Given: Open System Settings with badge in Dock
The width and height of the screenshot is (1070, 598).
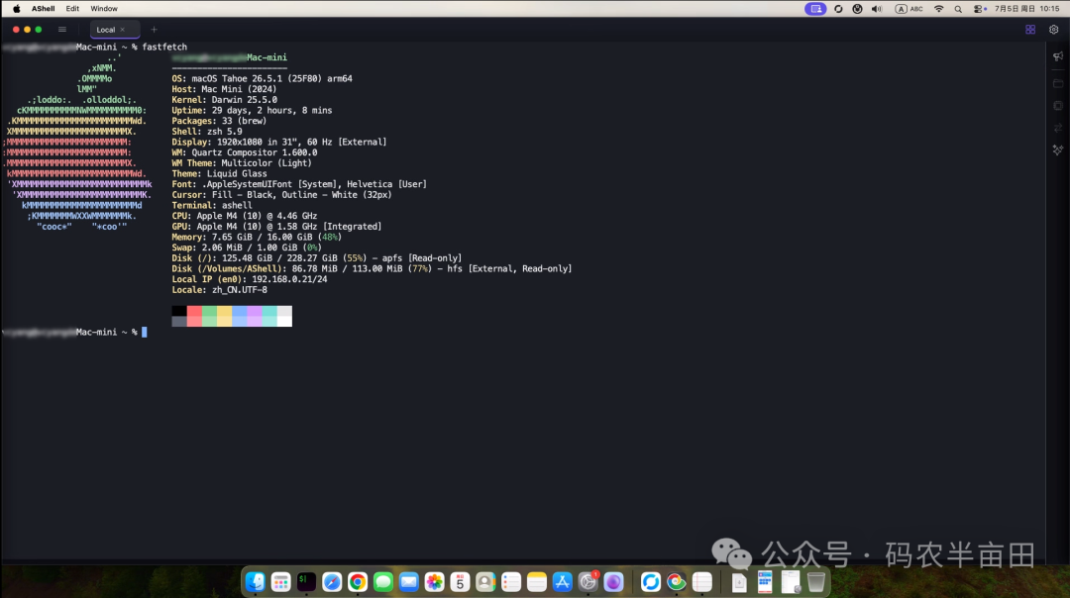Looking at the screenshot, I should point(588,581).
